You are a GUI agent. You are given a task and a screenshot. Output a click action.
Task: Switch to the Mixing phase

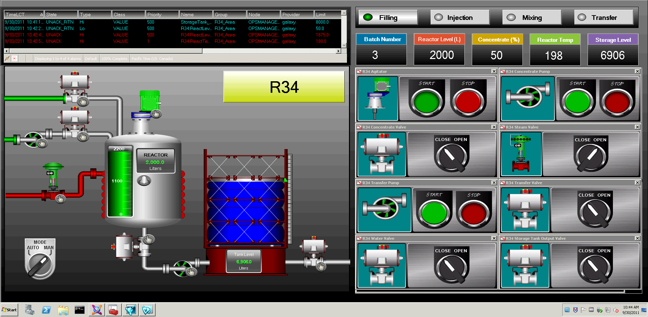532,17
